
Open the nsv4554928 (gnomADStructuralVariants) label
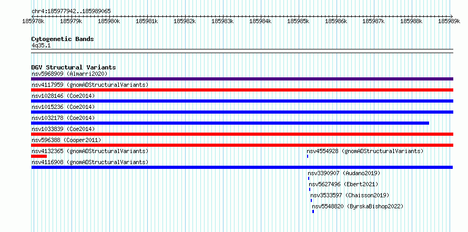click(365, 151)
